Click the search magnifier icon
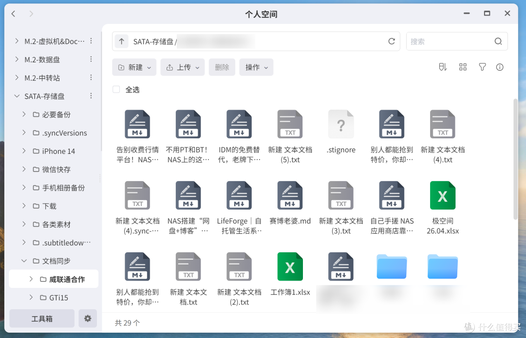This screenshot has height=338, width=526. [498, 41]
